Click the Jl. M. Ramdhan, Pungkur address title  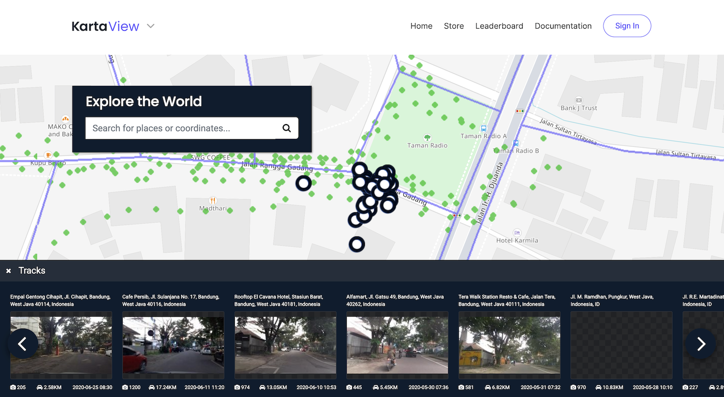click(x=612, y=300)
